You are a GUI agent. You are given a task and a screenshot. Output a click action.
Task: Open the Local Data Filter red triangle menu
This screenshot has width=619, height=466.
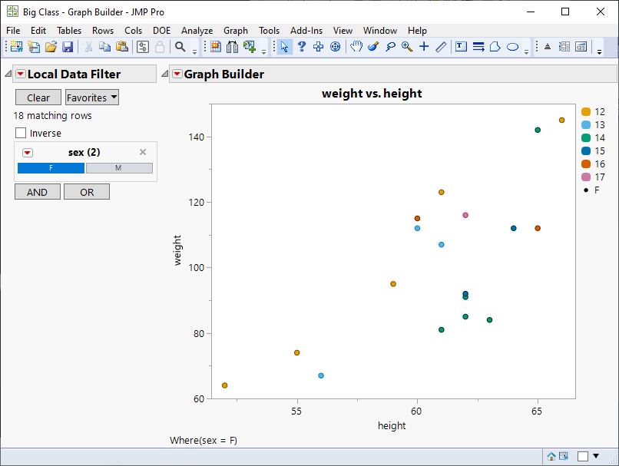pos(21,74)
